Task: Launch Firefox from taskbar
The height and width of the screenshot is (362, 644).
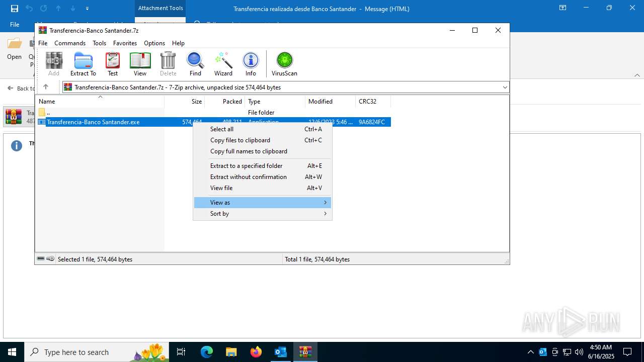Action: 256,352
